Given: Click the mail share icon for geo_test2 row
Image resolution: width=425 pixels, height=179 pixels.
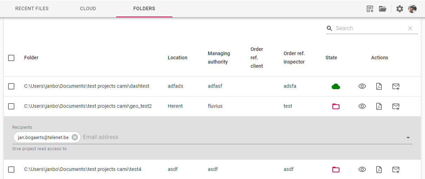Looking at the screenshot, I should (x=396, y=106).
